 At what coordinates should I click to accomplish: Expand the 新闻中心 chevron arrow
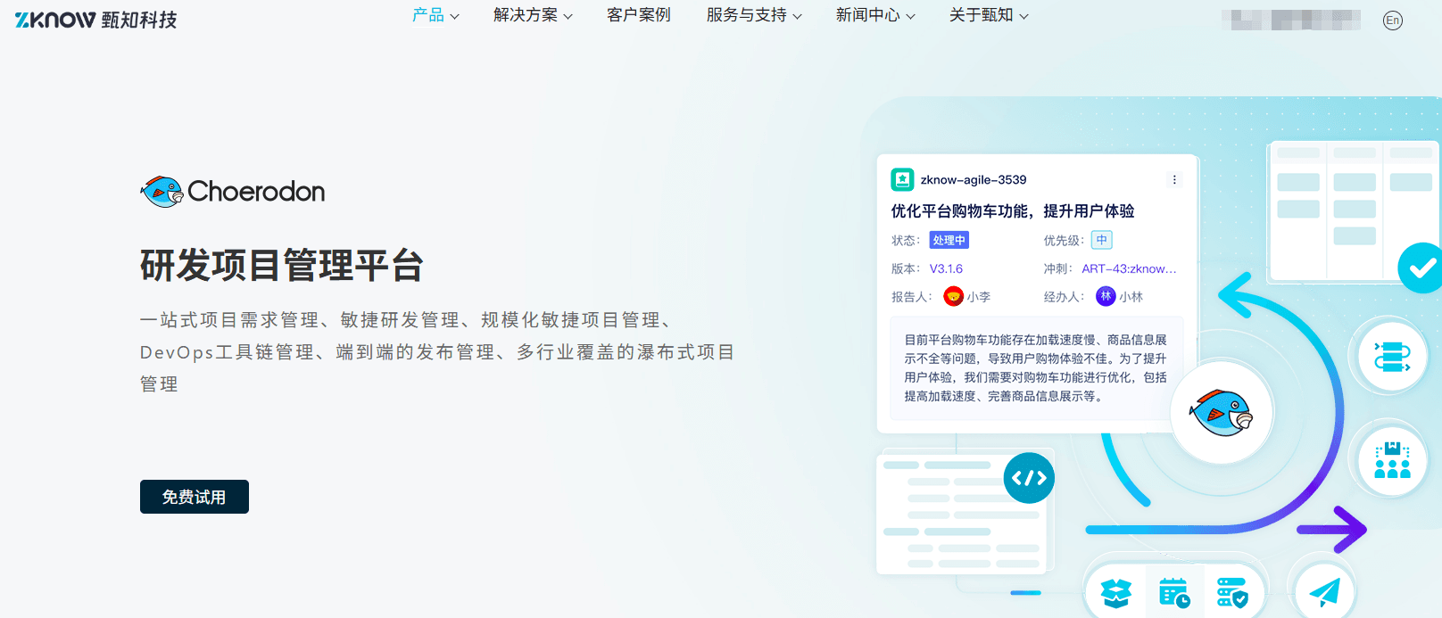pyautogui.click(x=910, y=16)
